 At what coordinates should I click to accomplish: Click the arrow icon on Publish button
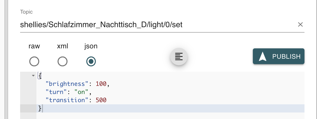click(263, 56)
